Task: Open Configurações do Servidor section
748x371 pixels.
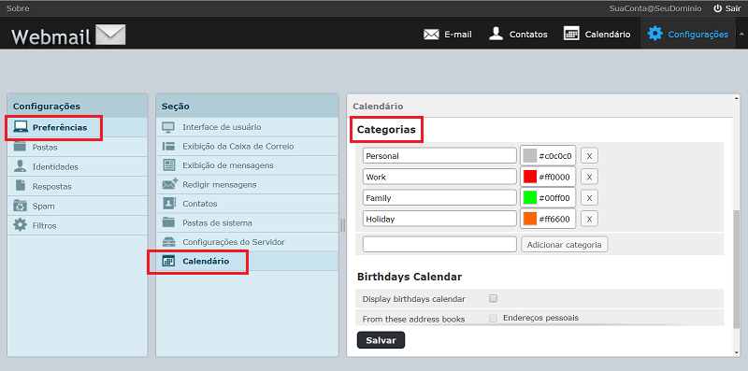Action: click(247, 242)
